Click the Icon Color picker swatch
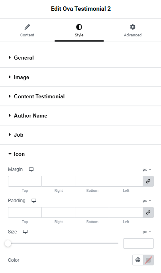Viewport: 161px width, 273px height. click(149, 260)
